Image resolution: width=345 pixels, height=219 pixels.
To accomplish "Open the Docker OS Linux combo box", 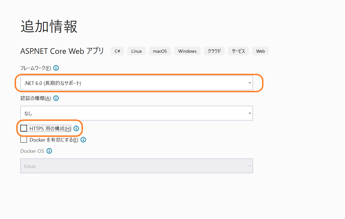I will 136,166.
